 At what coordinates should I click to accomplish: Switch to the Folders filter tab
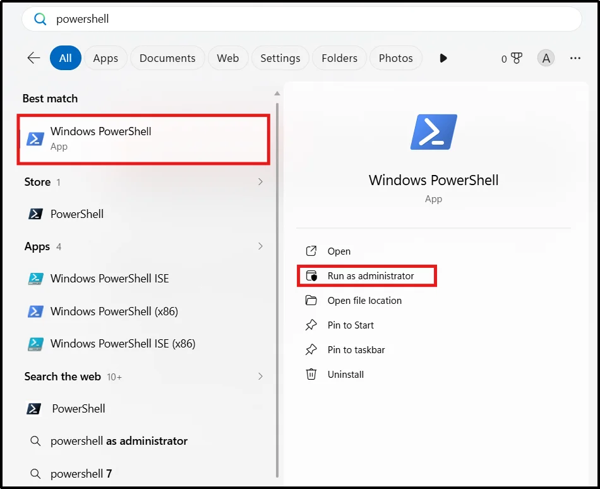tap(339, 57)
